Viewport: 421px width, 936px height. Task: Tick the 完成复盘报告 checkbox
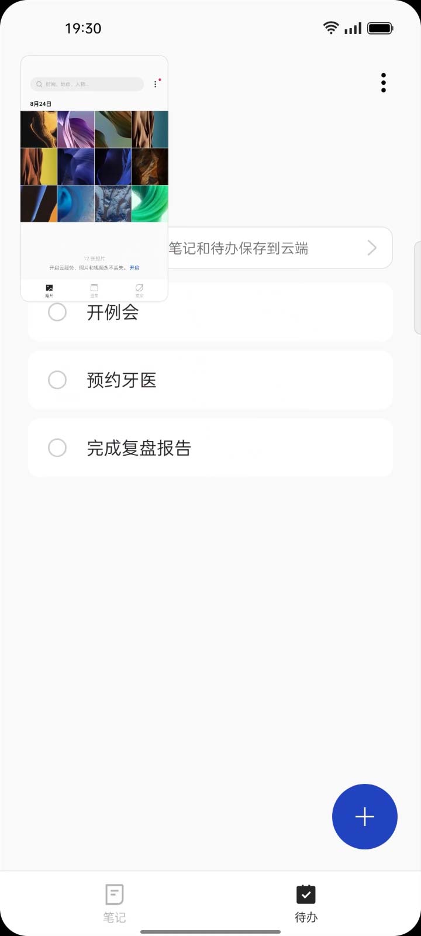pos(57,448)
